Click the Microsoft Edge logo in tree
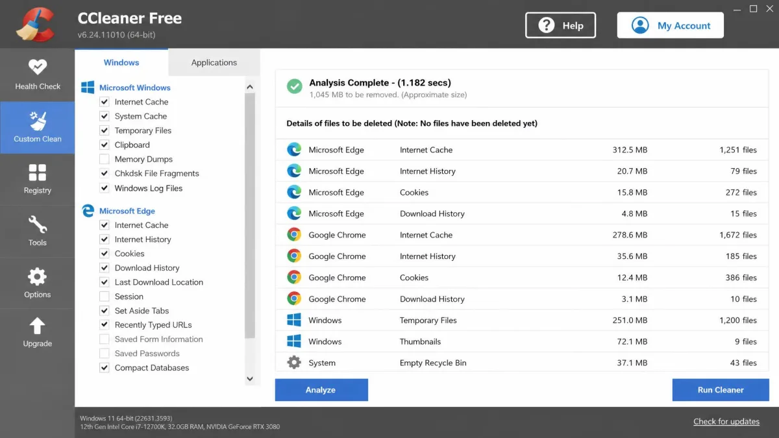The image size is (779, 438). [88, 211]
